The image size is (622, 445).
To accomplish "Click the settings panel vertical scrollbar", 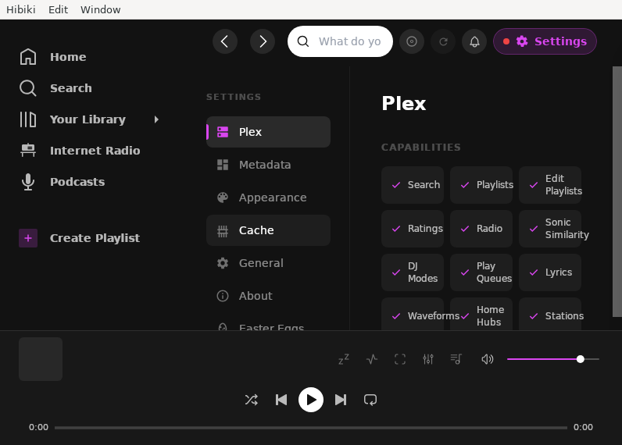I will [x=617, y=192].
